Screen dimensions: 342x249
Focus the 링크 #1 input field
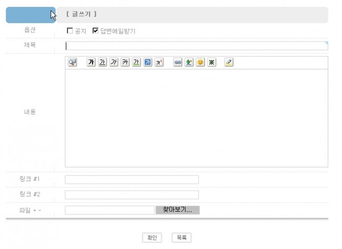tap(132, 180)
